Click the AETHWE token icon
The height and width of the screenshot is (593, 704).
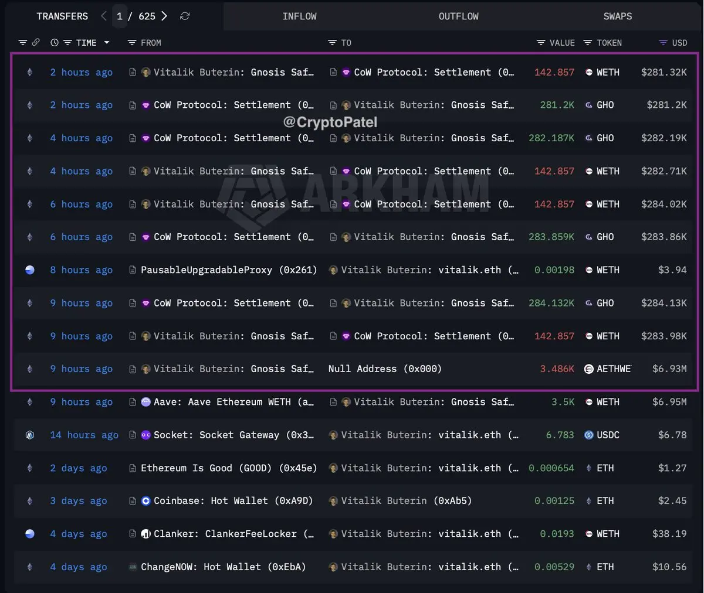point(588,369)
